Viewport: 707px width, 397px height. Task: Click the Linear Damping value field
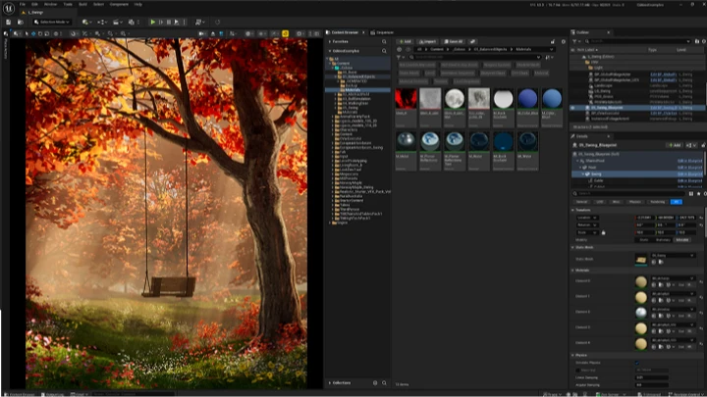(652, 377)
